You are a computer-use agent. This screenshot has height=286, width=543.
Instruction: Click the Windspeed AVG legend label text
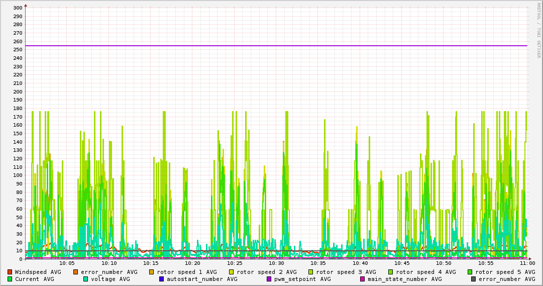pyautogui.click(x=38, y=272)
